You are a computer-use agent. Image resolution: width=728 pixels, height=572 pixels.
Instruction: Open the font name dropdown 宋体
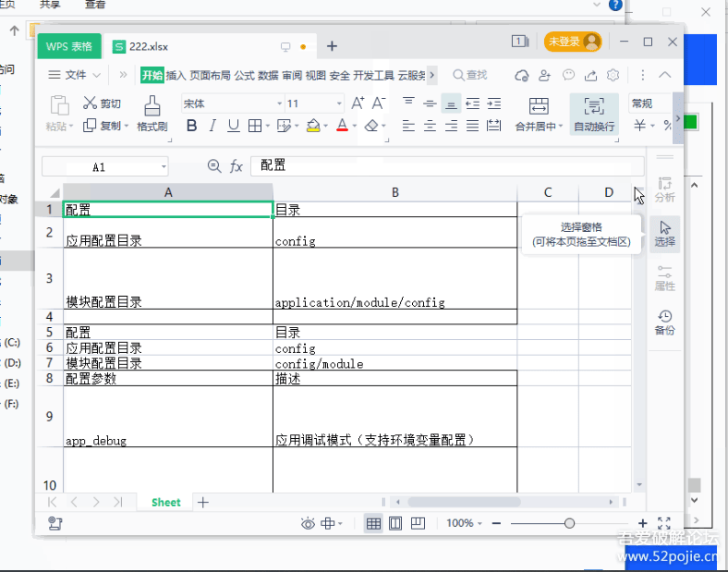point(280,103)
